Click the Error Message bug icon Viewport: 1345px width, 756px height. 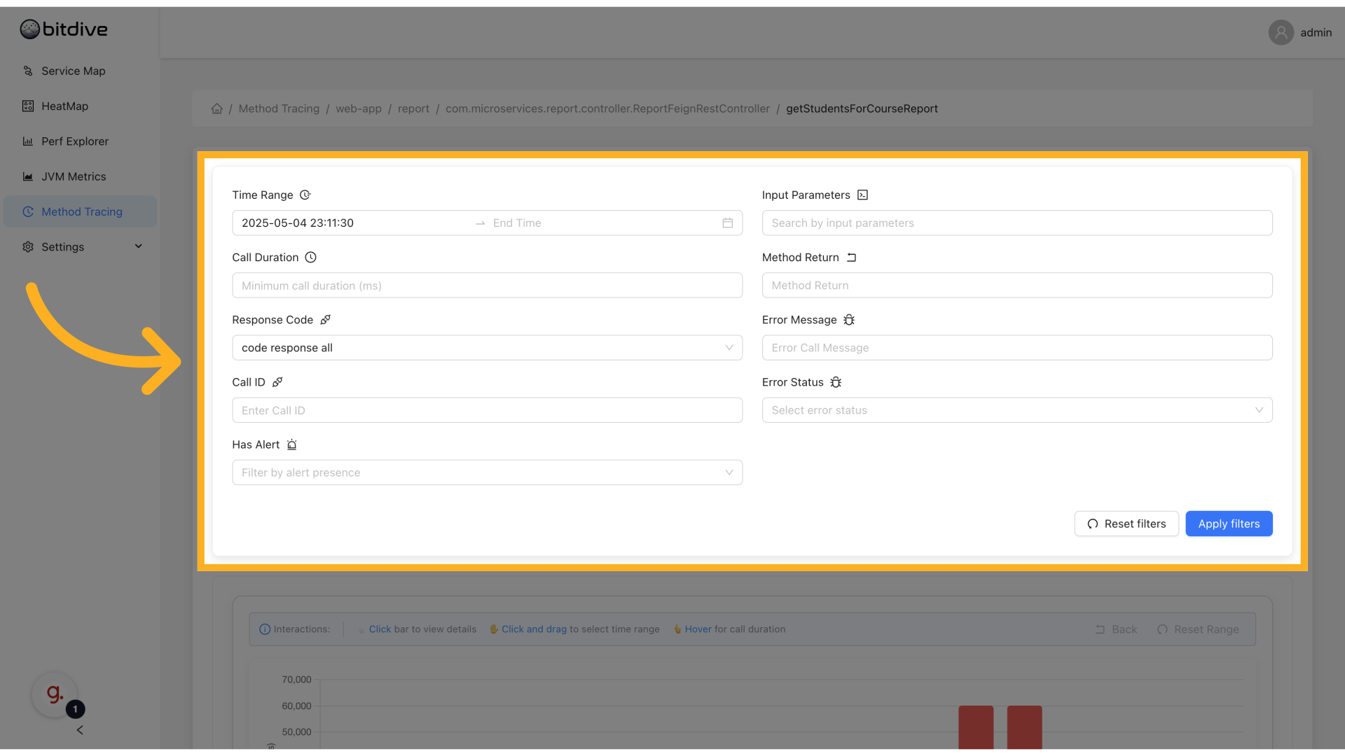pyautogui.click(x=849, y=320)
